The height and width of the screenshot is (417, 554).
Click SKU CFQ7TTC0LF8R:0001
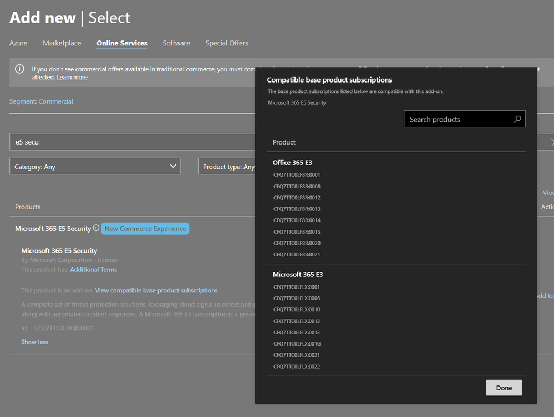pos(297,174)
